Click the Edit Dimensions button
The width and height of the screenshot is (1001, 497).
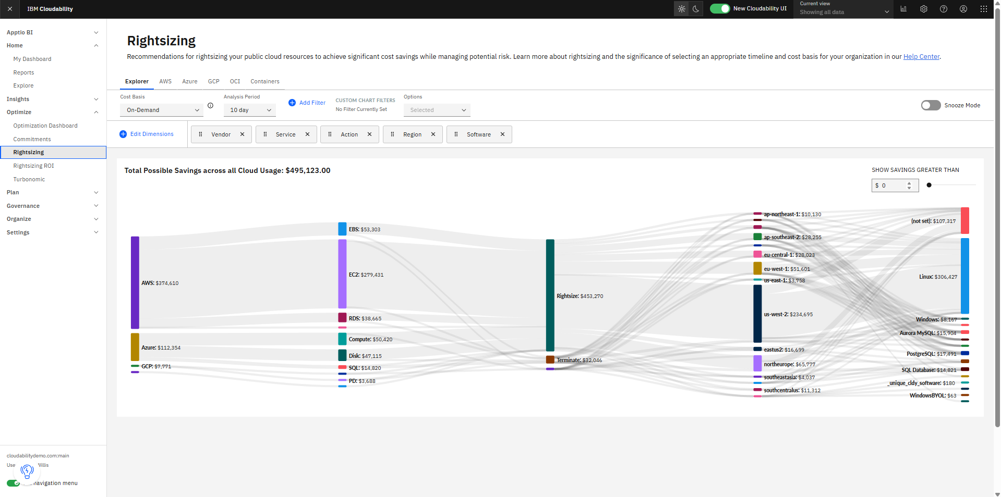click(x=147, y=134)
